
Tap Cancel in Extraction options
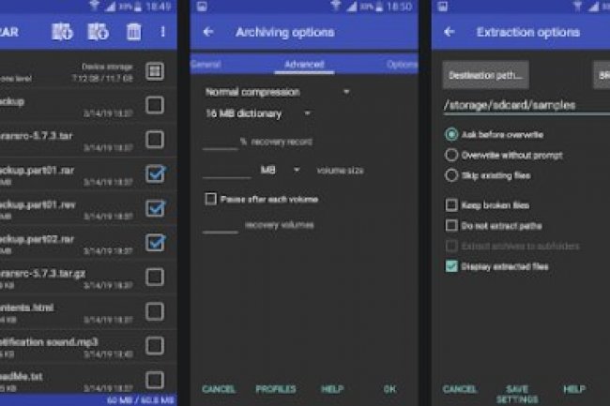pyautogui.click(x=460, y=389)
